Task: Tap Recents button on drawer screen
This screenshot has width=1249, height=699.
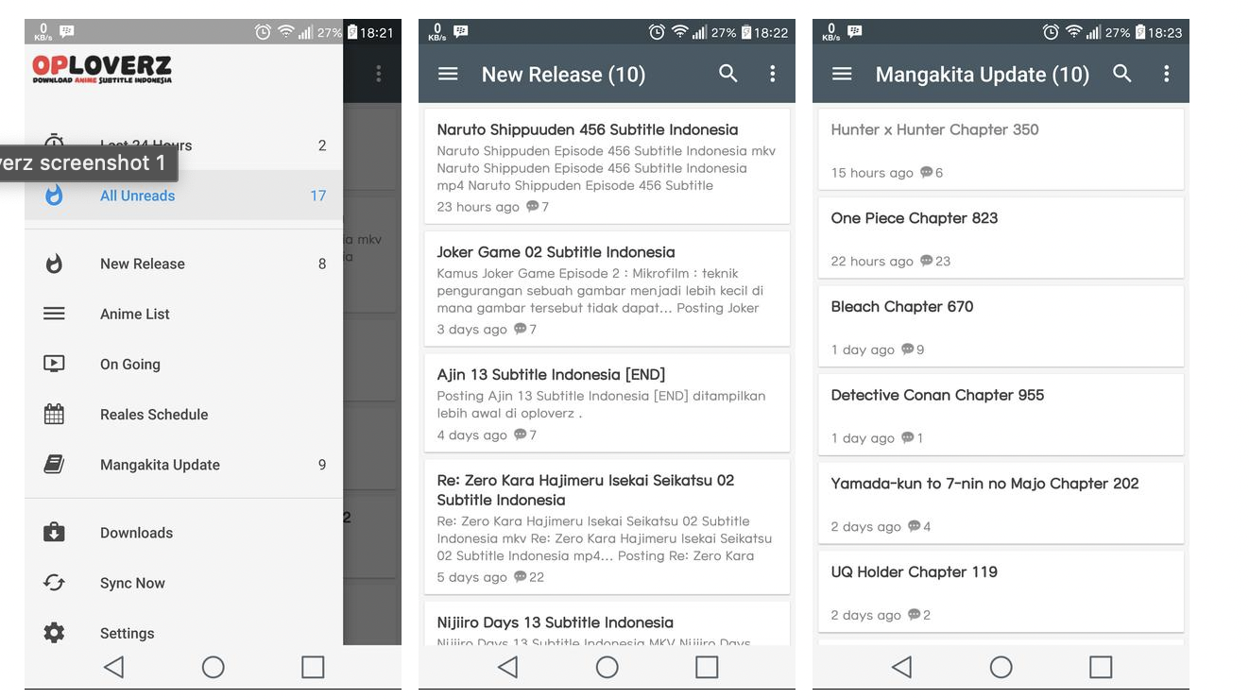Action: pyautogui.click(x=313, y=667)
